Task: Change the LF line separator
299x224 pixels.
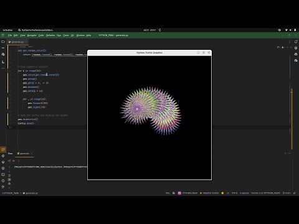Action: pyautogui.click(x=228, y=193)
